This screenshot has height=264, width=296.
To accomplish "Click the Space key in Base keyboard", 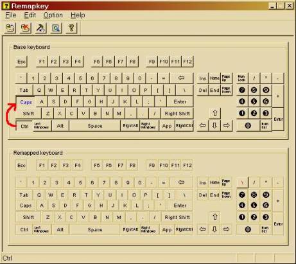I will tap(95, 126).
